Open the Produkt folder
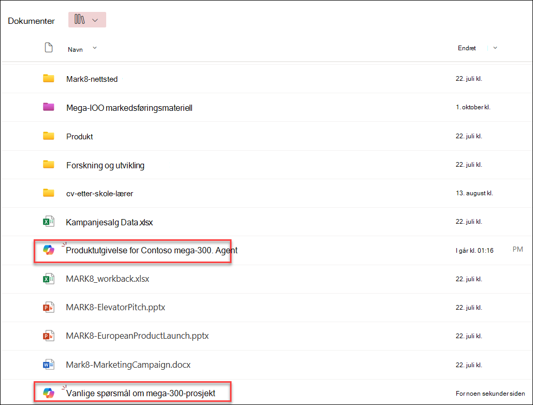Screen dimensions: 533x405 click(x=80, y=137)
